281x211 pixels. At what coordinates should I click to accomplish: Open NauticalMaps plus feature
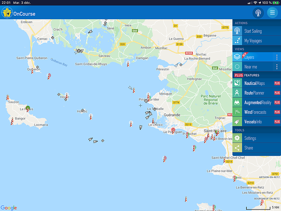pyautogui.click(x=257, y=83)
